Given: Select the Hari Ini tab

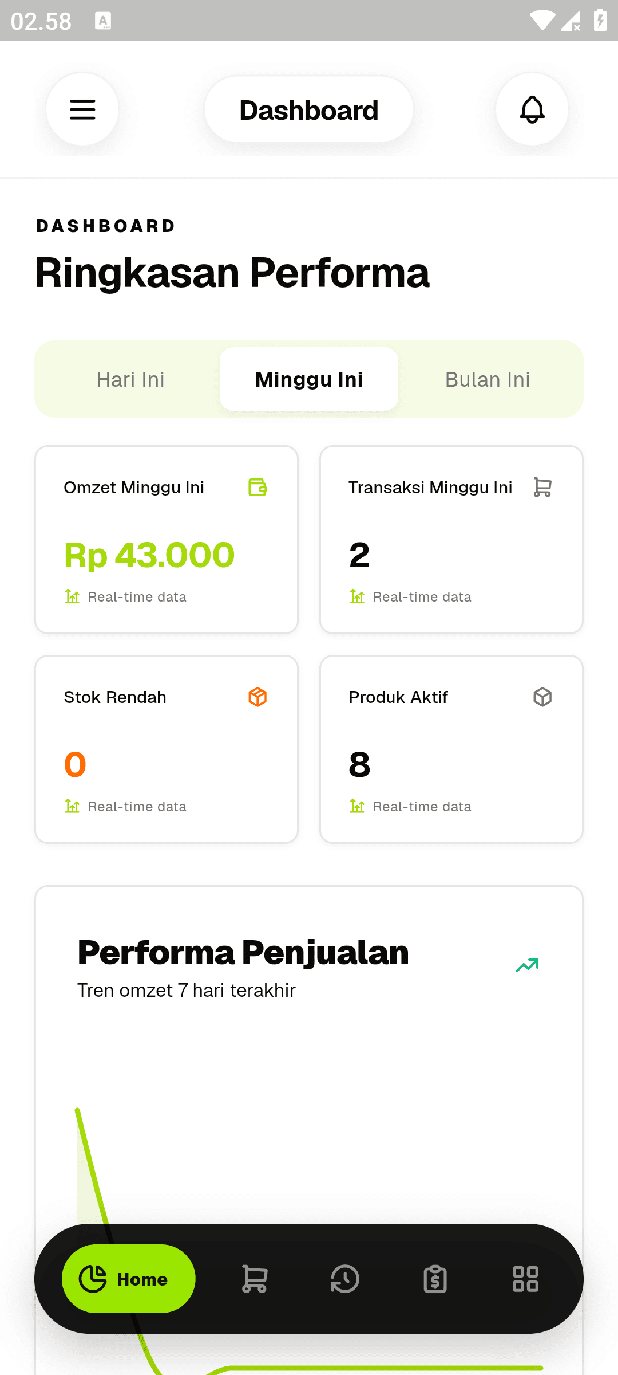Looking at the screenshot, I should tap(130, 379).
